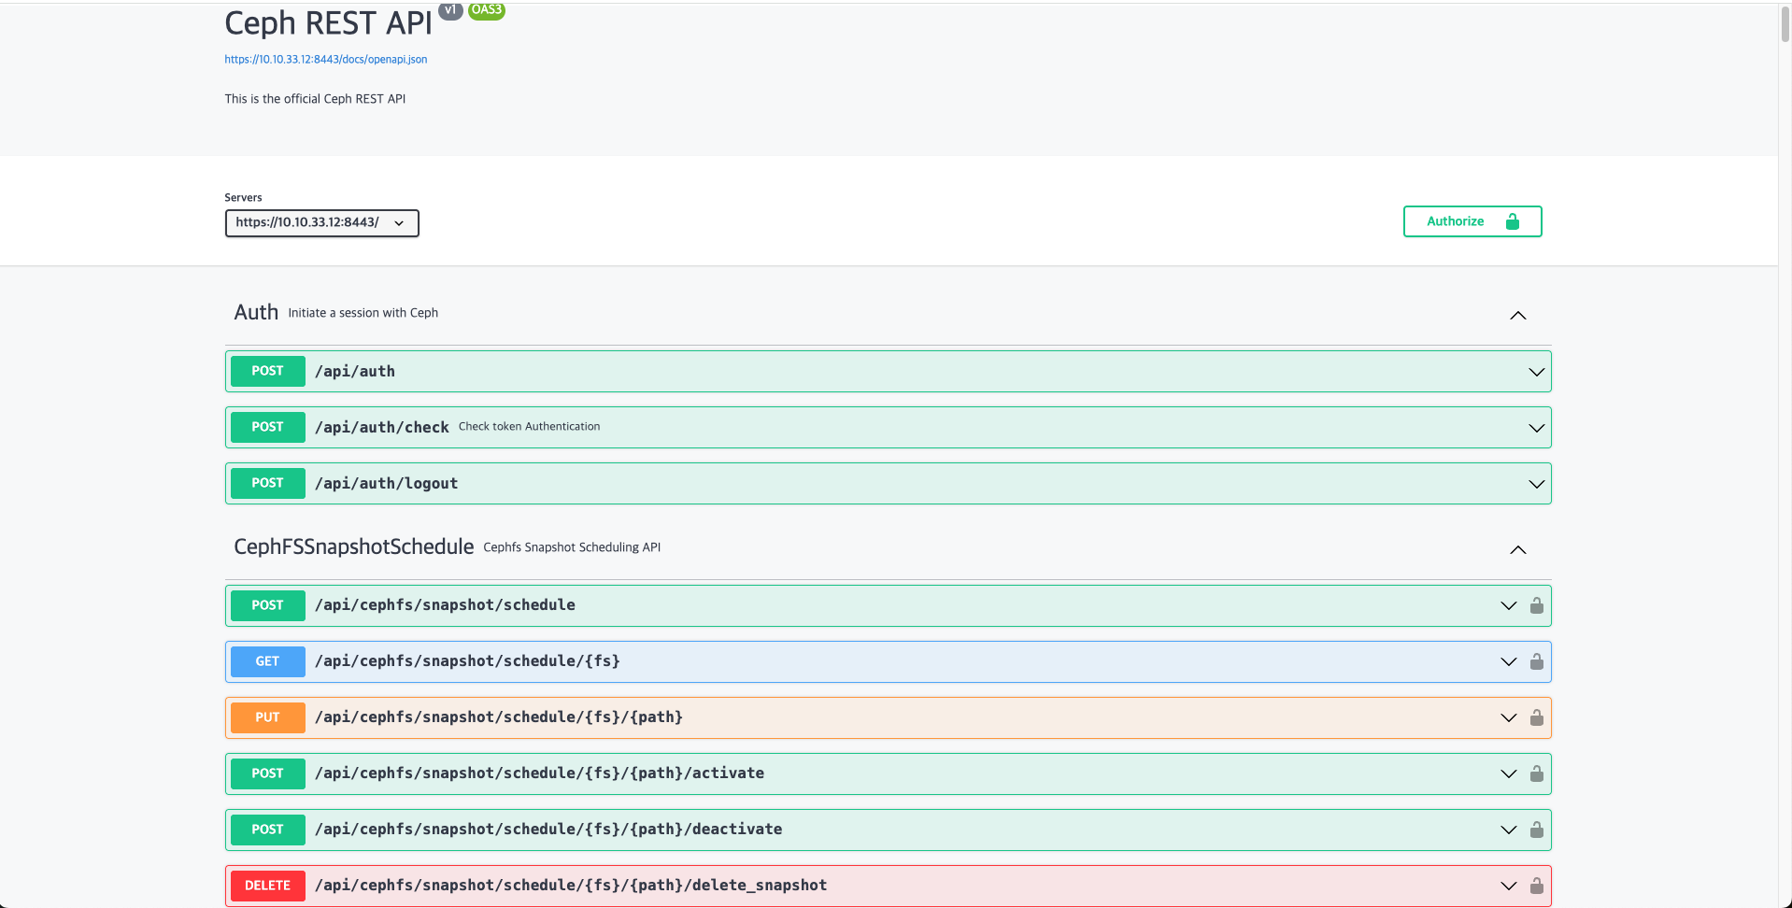This screenshot has height=908, width=1792.
Task: Click the Authorize button
Action: pos(1472,221)
